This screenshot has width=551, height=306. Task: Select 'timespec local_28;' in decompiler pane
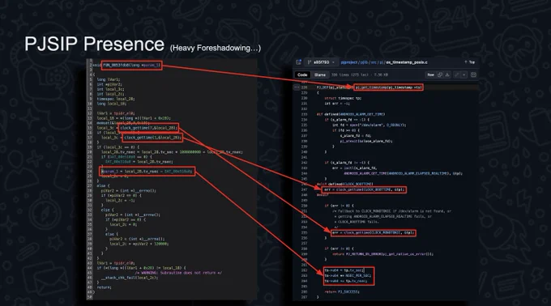[116, 99]
